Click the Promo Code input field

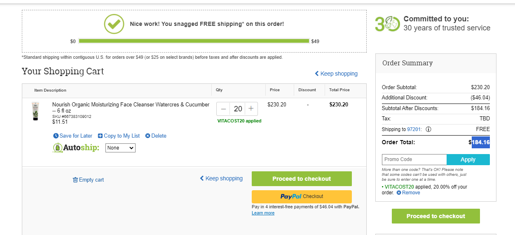(x=414, y=159)
